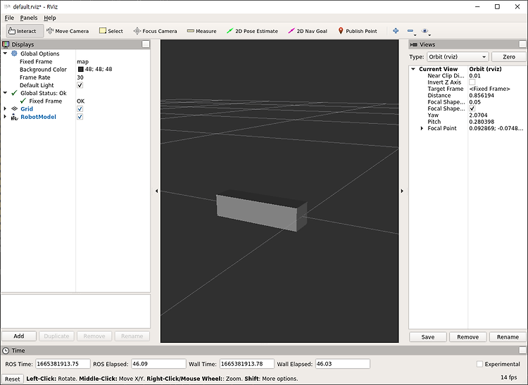Activate the Move Camera tool

click(68, 31)
